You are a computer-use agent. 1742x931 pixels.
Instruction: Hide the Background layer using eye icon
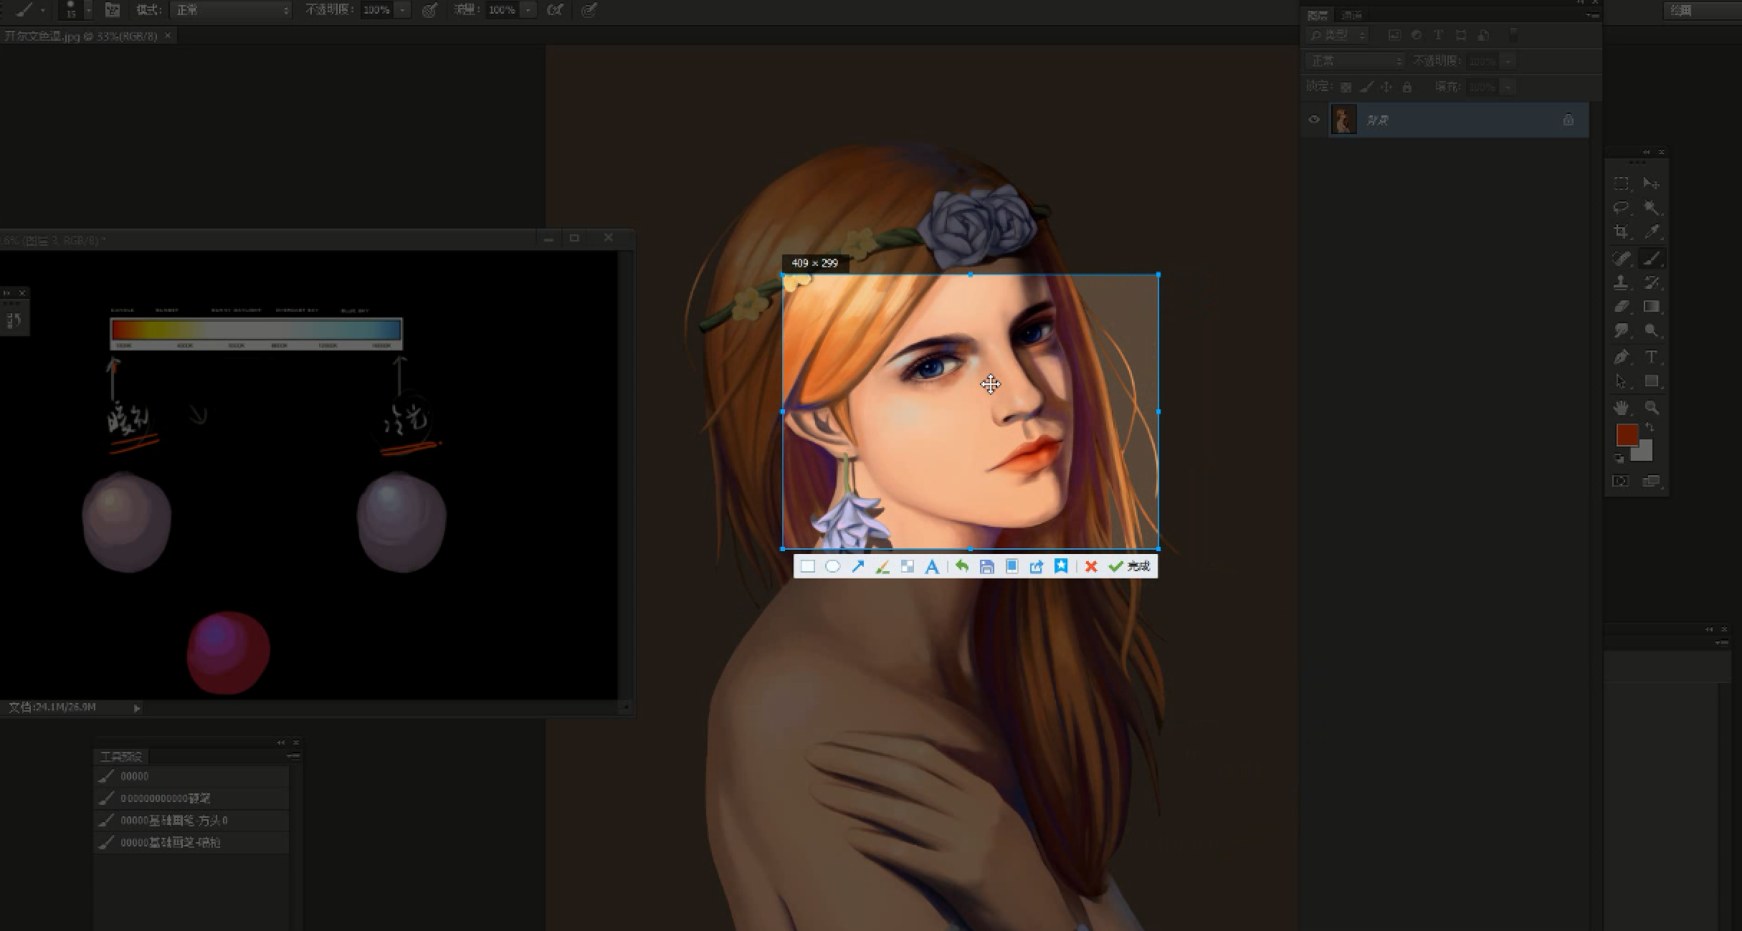(1314, 120)
